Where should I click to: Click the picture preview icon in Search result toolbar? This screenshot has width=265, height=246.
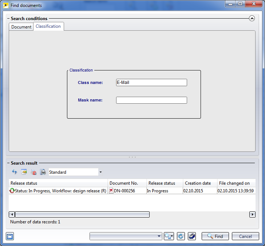click(x=24, y=172)
